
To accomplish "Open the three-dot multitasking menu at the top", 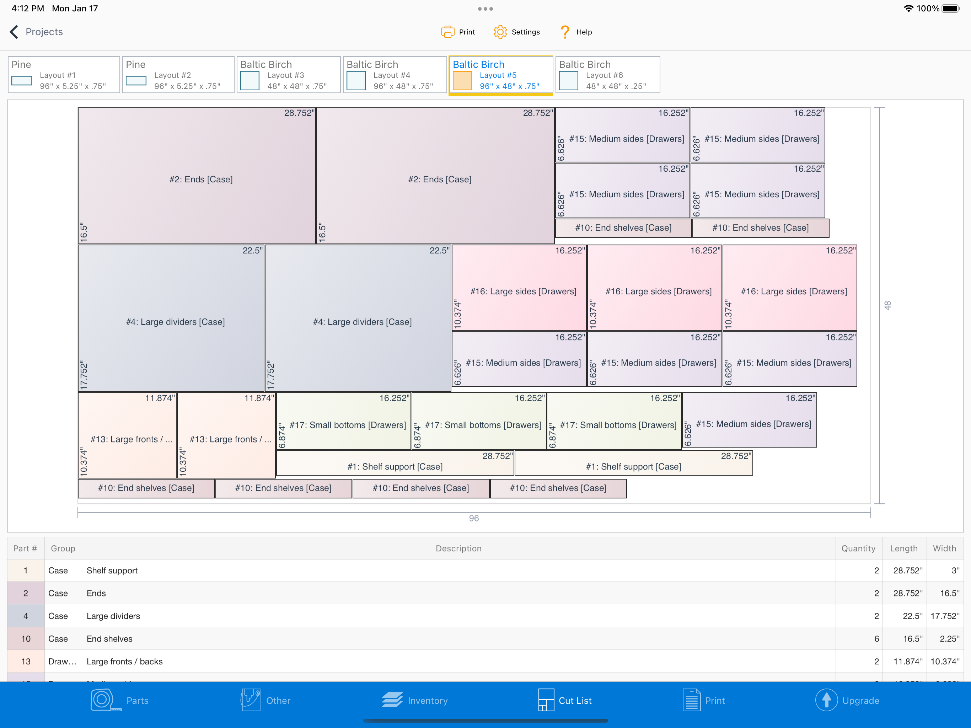I will pyautogui.click(x=485, y=9).
